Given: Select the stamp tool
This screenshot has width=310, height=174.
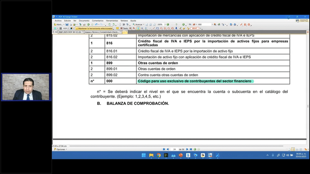Looking at the screenshot, I should click(195, 28).
